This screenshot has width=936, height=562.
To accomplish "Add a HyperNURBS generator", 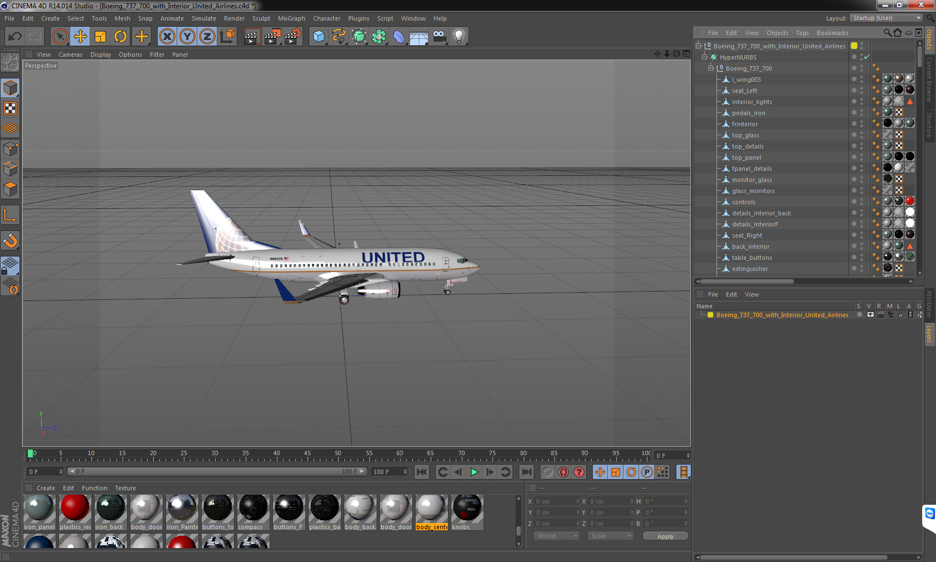I will pos(359,37).
